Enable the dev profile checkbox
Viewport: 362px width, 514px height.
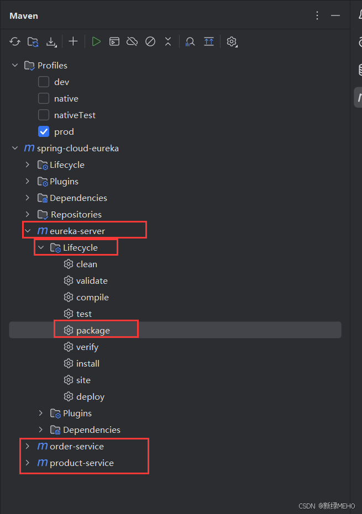(x=44, y=82)
